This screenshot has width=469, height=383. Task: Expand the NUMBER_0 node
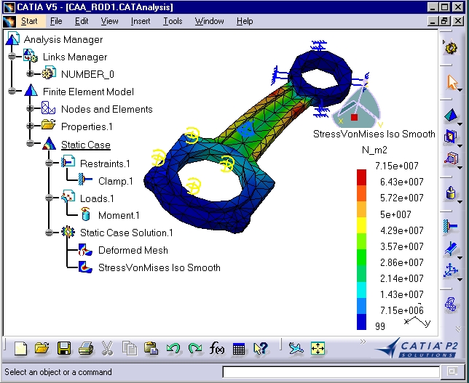(x=30, y=73)
